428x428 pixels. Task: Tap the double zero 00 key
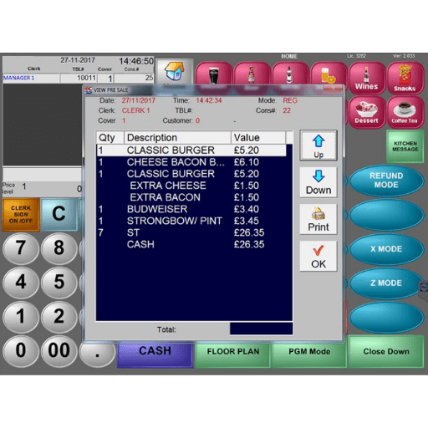click(59, 351)
